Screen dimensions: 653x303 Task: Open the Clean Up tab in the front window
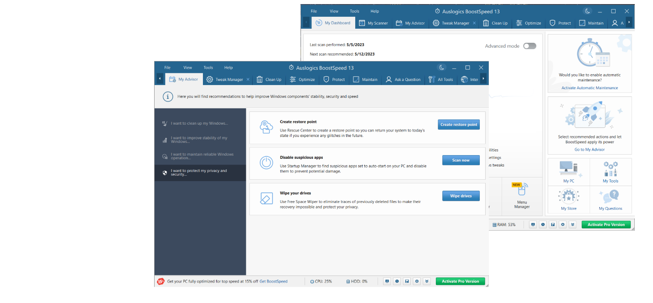(269, 79)
